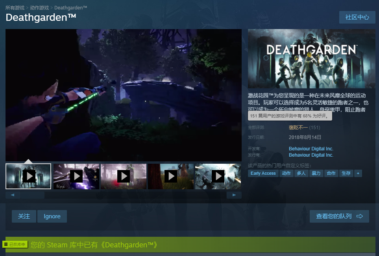The image size is (379, 256).
Task: Select the Early Access tag
Action: point(263,173)
